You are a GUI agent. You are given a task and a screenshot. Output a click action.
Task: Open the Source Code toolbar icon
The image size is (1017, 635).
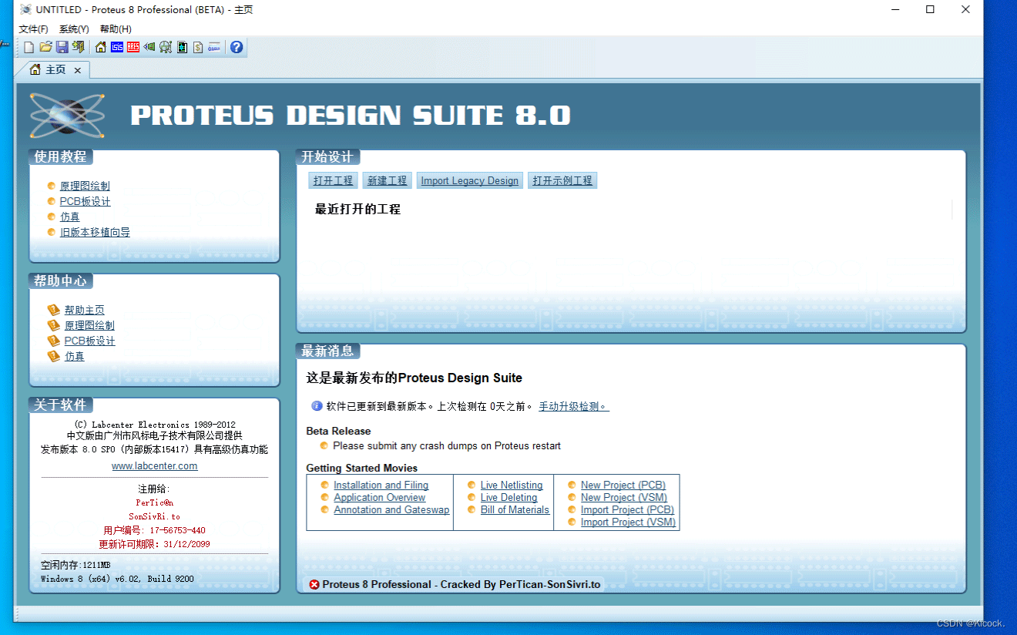pos(214,48)
